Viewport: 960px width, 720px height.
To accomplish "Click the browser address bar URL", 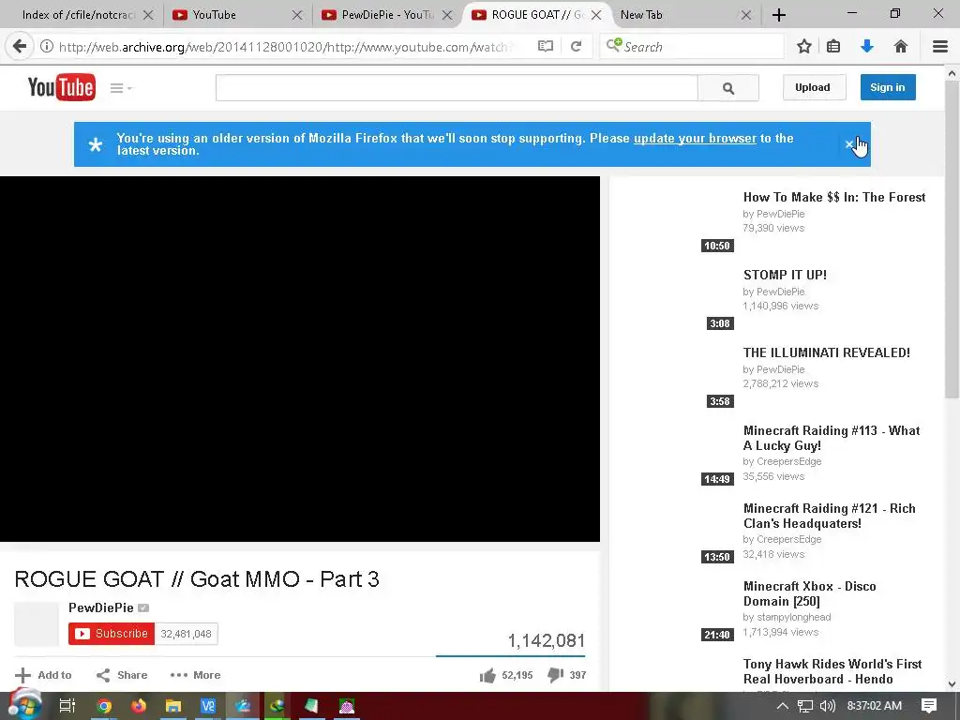I will tap(285, 47).
